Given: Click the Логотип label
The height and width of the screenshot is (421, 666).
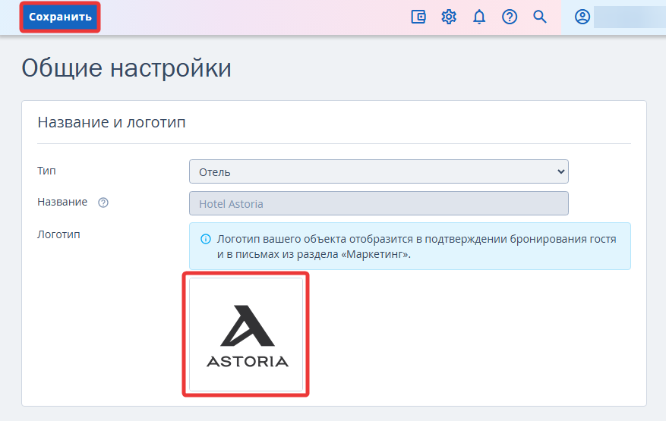Looking at the screenshot, I should [58, 234].
